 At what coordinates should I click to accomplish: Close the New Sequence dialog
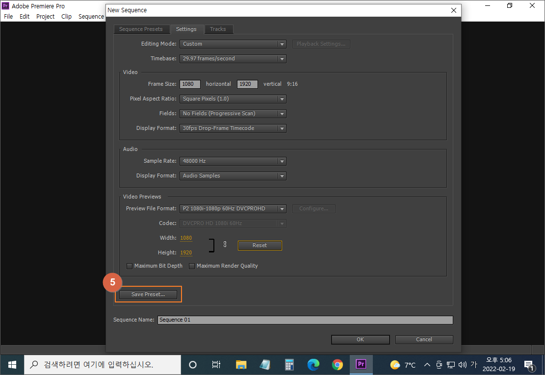[x=454, y=10]
